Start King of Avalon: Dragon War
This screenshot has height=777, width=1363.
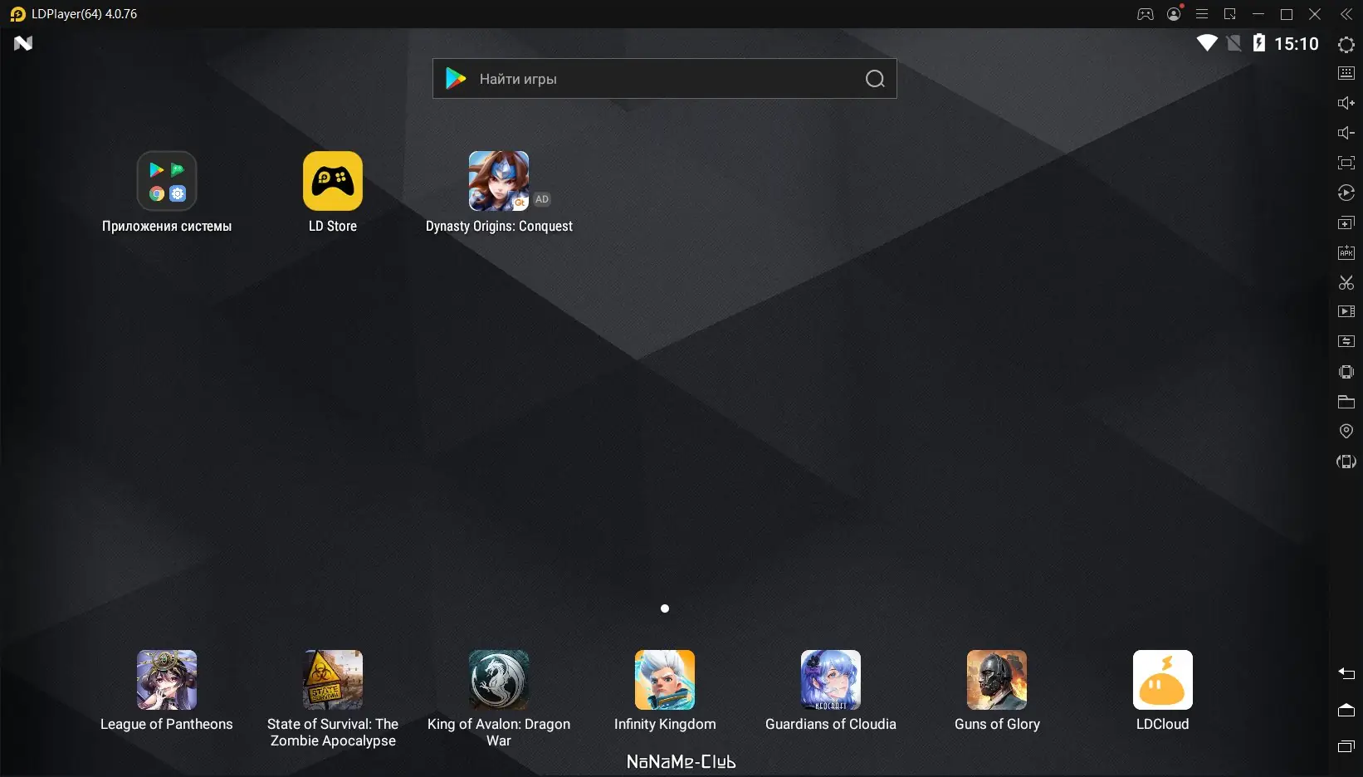coord(499,680)
